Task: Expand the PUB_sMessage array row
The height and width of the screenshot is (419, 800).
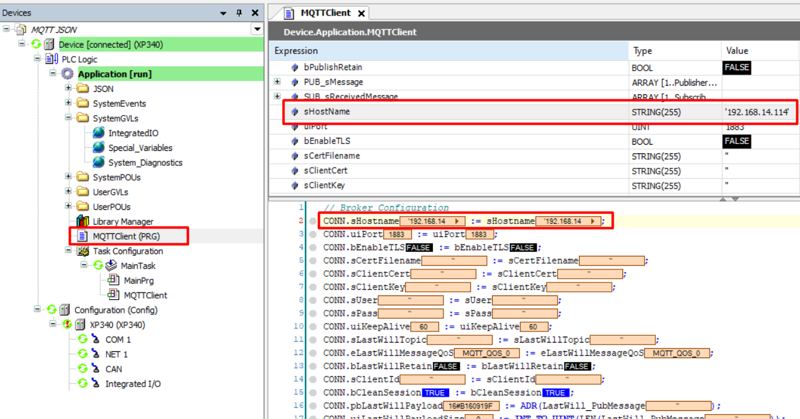Action: [x=277, y=82]
